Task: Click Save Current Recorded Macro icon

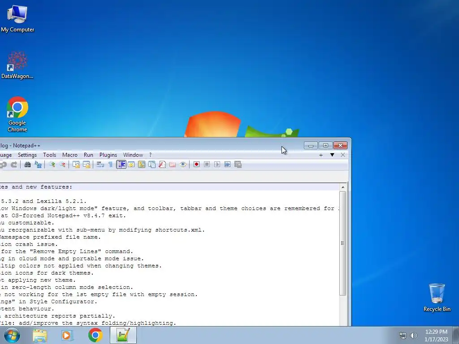Action: 238,165
